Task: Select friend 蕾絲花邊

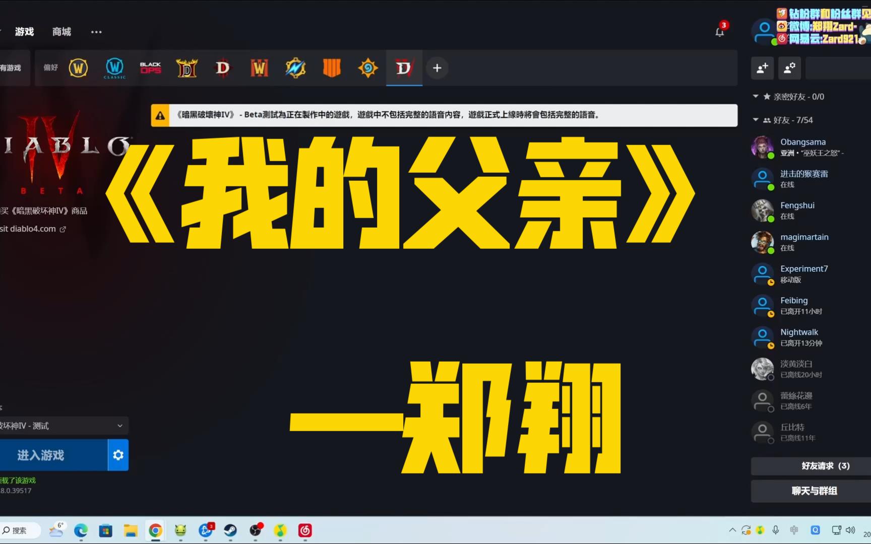Action: pos(811,401)
